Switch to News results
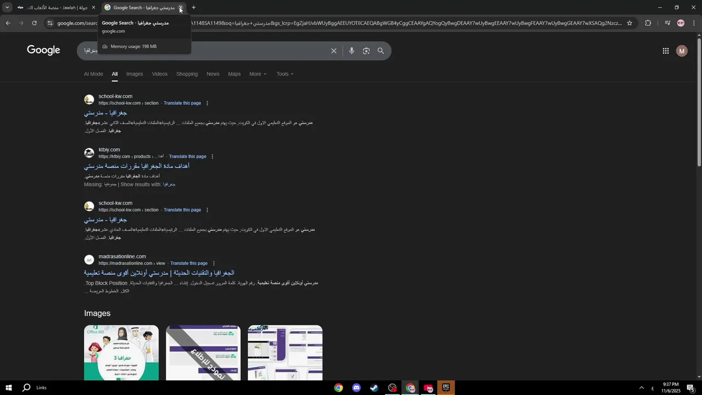Screen dimensions: 702x395 click(x=213, y=74)
